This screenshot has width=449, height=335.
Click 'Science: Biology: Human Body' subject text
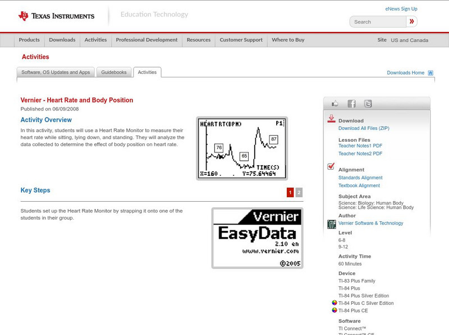[x=371, y=203]
